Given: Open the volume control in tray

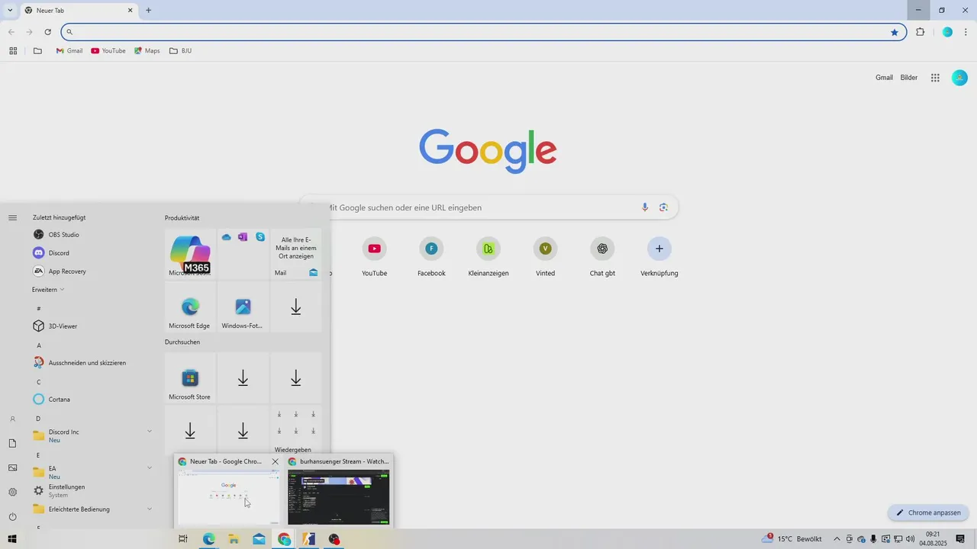Looking at the screenshot, I should 910,539.
